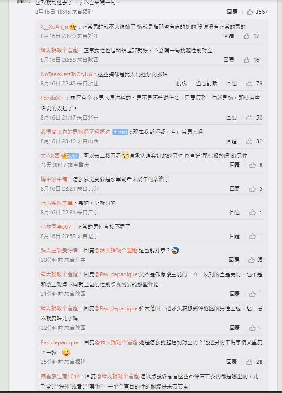Screen dimensions: 282x393
Task: Click 回覆 on X_XuAn_n's comment
Action: pyautogui.click(x=229, y=36)
